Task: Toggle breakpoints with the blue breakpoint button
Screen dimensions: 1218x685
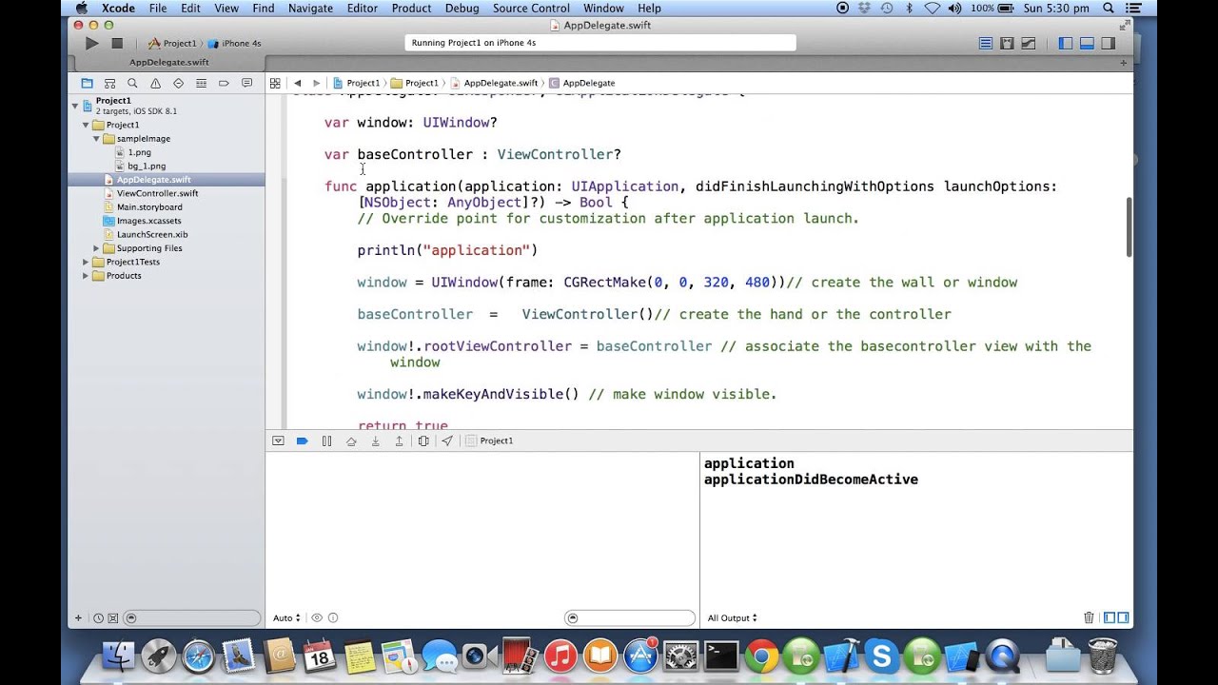Action: click(303, 440)
